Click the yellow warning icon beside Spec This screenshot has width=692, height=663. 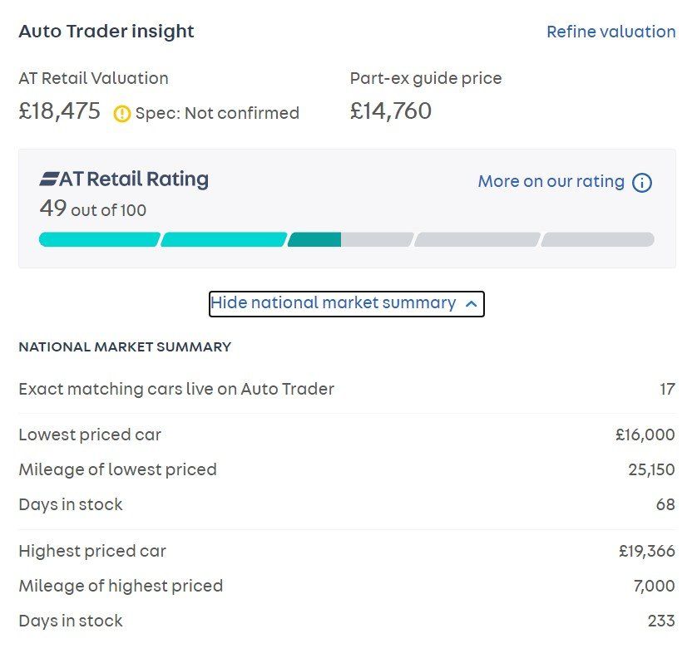(122, 114)
